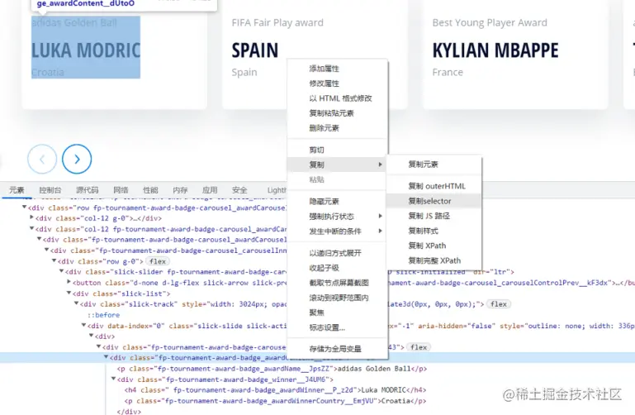Select 删除元素 from the context menu
This screenshot has width=635, height=415.
[338, 128]
